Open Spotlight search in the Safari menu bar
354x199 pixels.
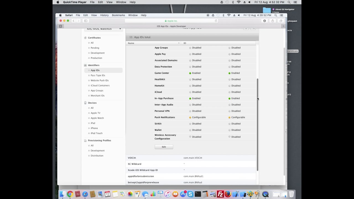[x=276, y=15]
